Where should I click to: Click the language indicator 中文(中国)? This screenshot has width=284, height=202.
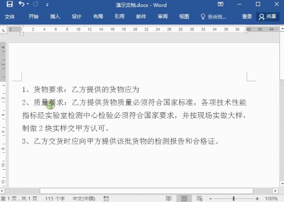pos(84,198)
